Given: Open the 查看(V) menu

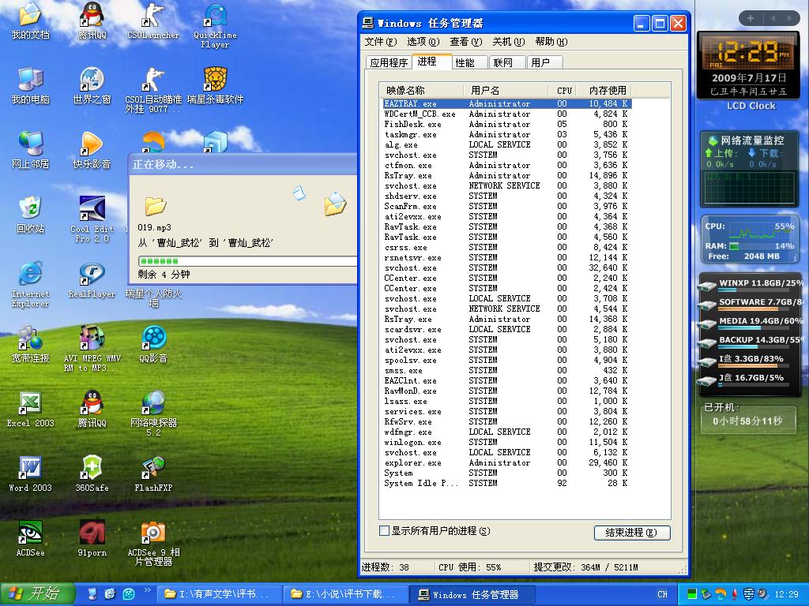Looking at the screenshot, I should [x=465, y=42].
